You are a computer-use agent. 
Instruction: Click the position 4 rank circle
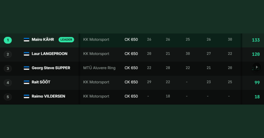8,83
